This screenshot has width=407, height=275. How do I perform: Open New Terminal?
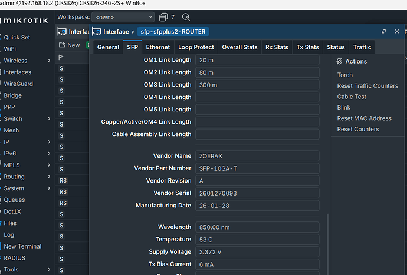pos(22,247)
